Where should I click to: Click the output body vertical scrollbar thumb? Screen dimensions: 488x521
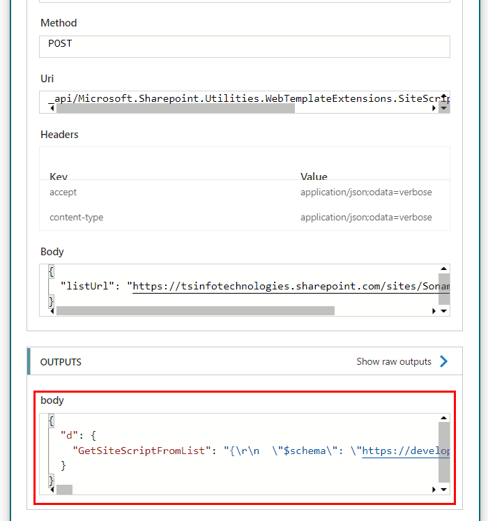[444, 452]
